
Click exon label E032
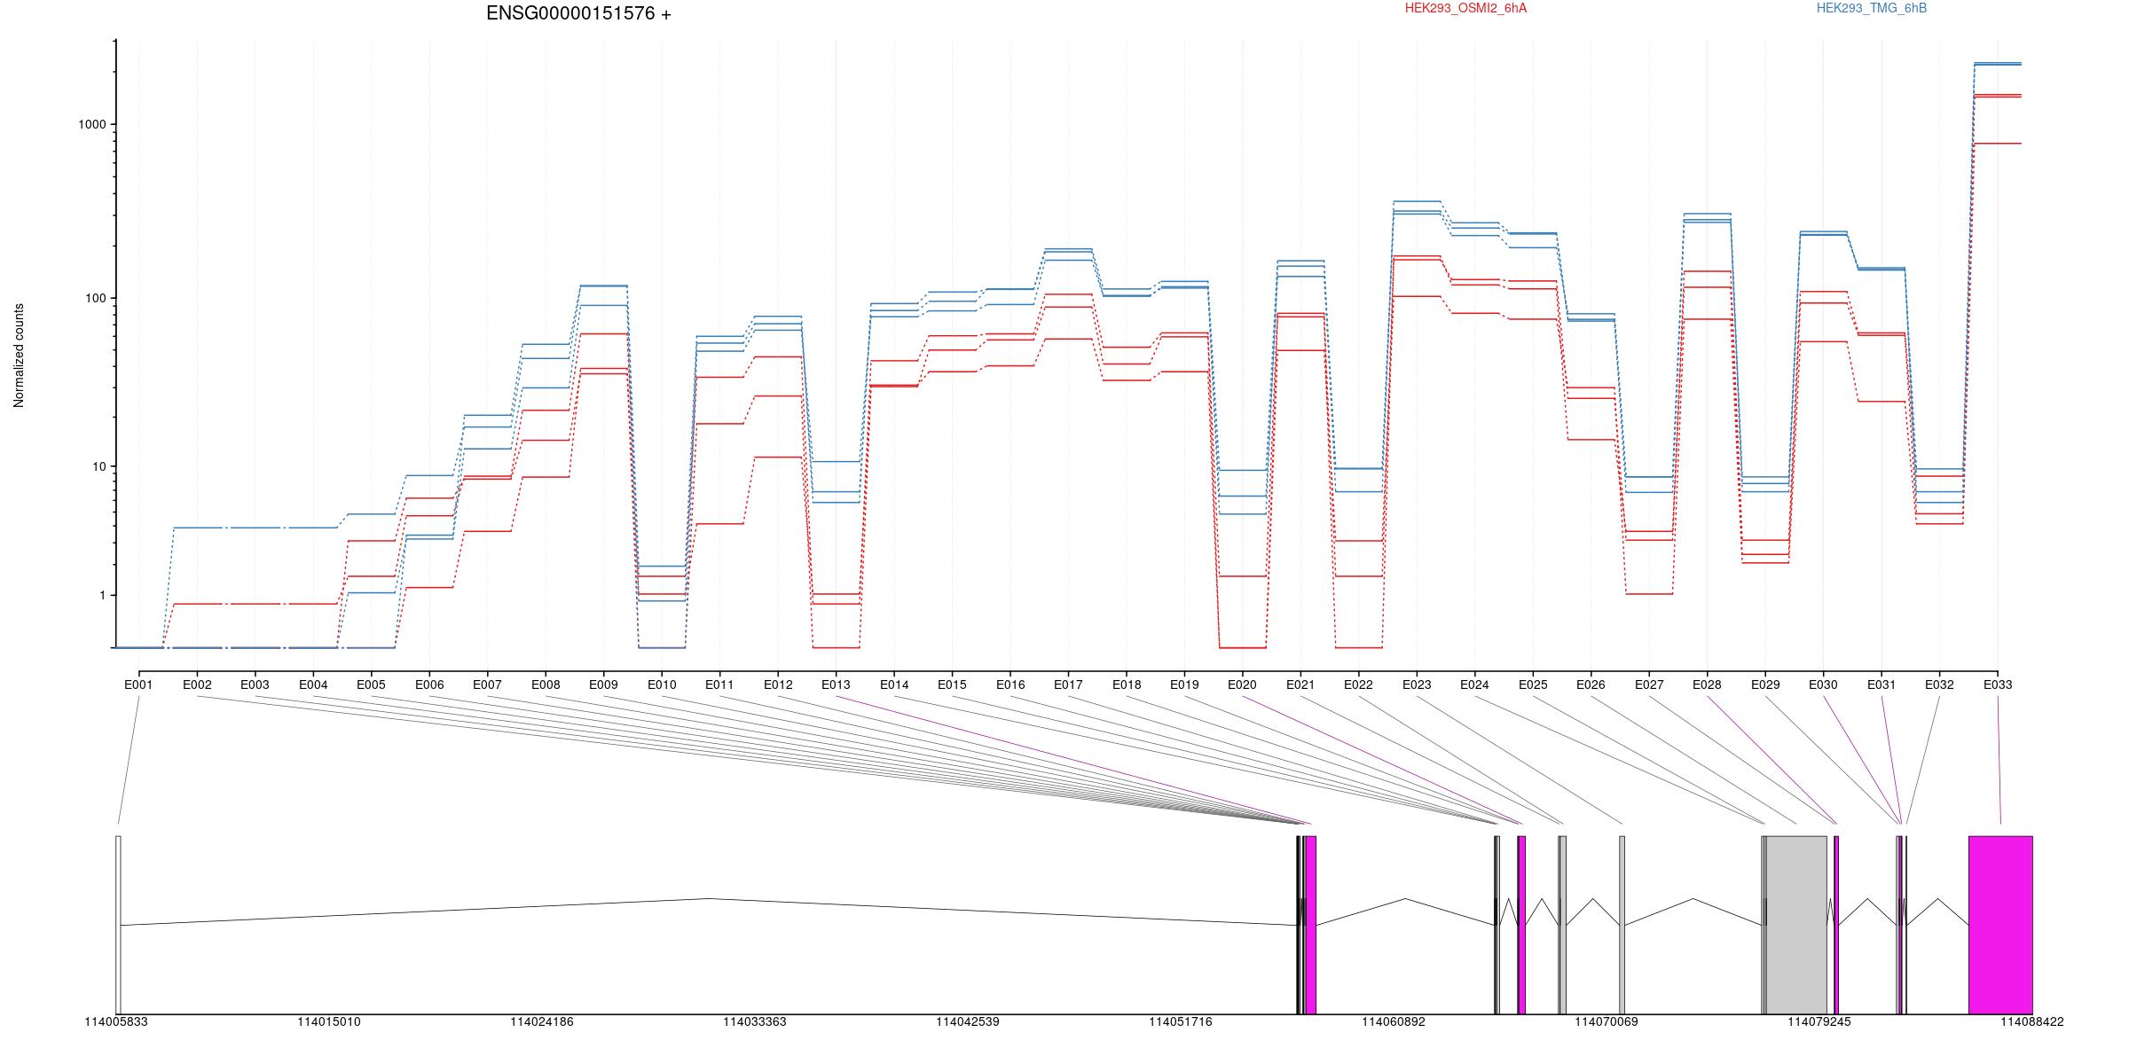[x=1940, y=685]
